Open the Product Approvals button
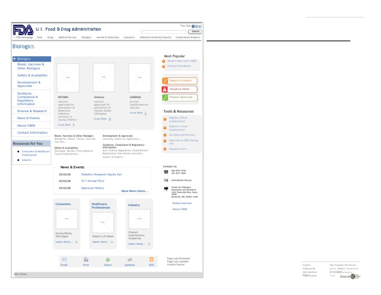Screen dimensions: 381x295 [x=180, y=97]
